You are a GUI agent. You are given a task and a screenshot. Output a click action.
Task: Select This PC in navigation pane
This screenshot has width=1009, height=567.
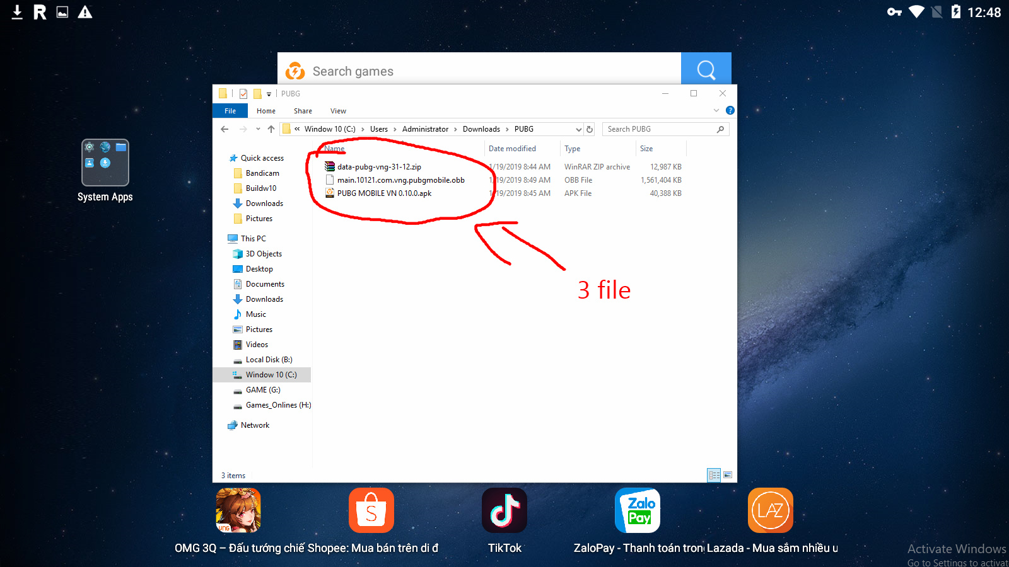(x=253, y=239)
